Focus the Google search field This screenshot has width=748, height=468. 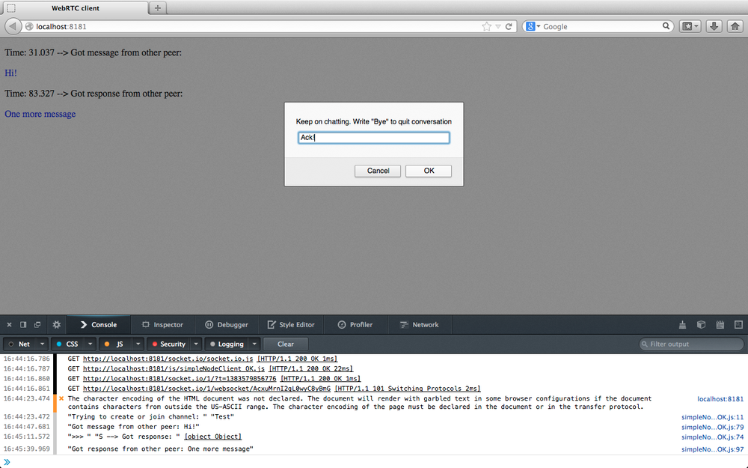[x=601, y=27]
